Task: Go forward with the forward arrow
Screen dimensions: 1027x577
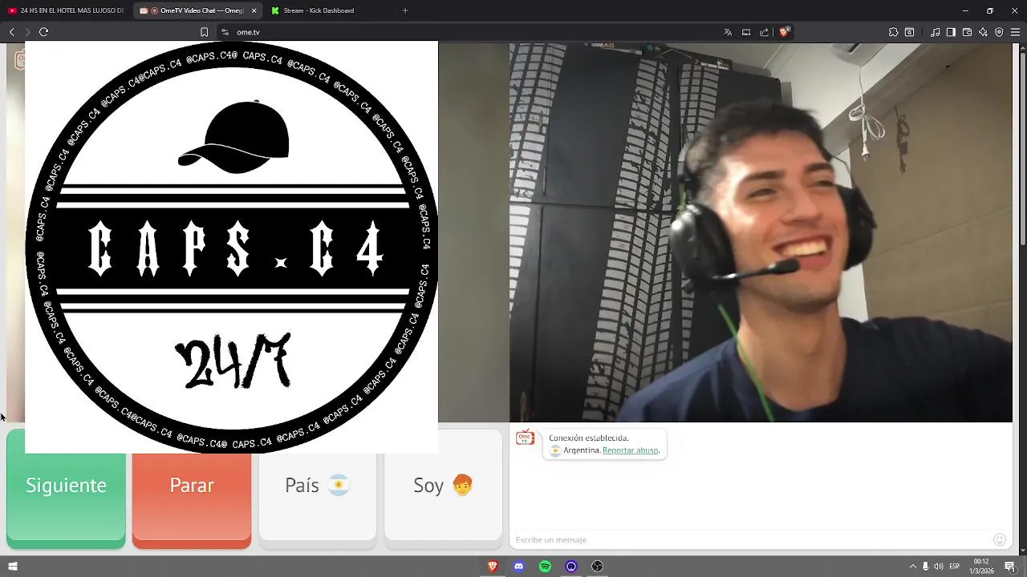Action: [27, 32]
